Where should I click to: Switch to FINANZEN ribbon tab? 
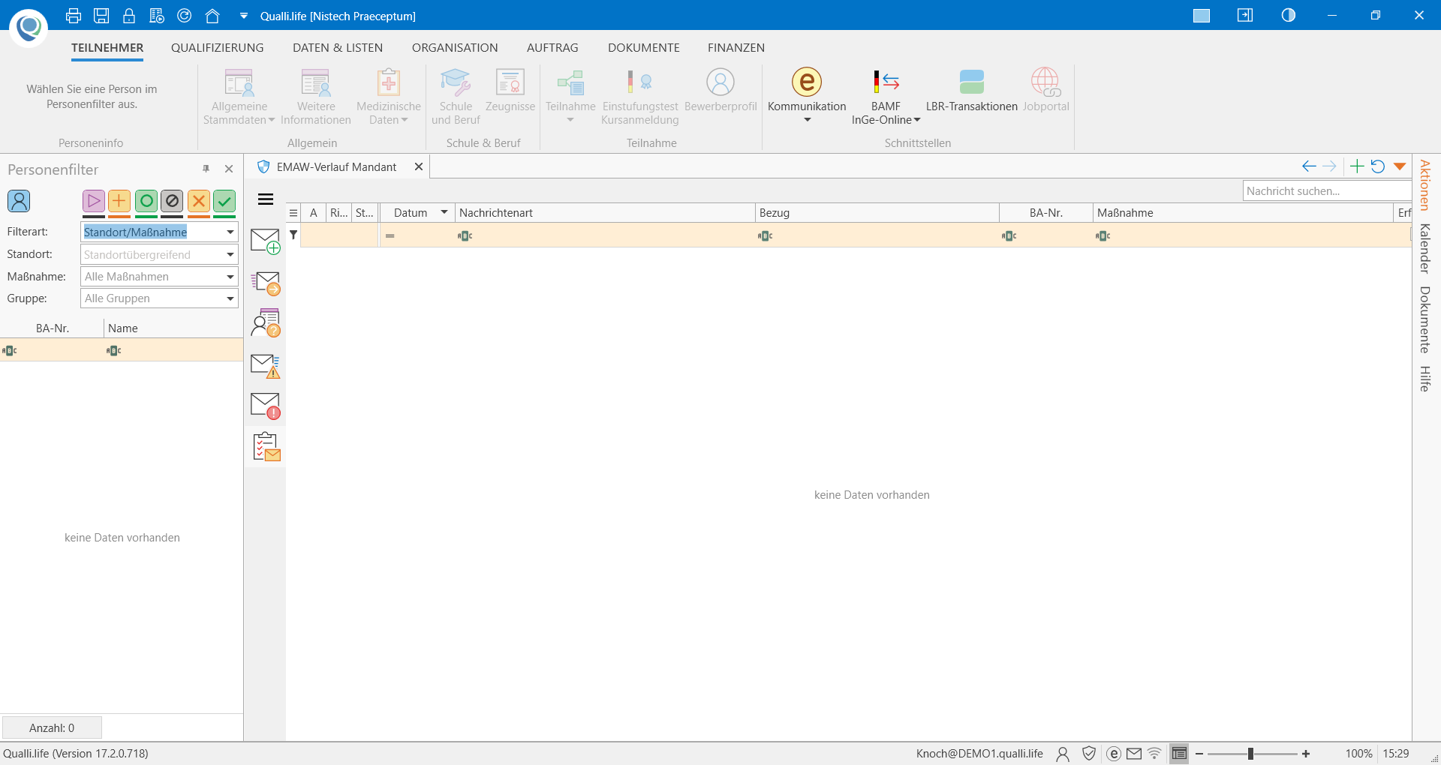(x=736, y=47)
